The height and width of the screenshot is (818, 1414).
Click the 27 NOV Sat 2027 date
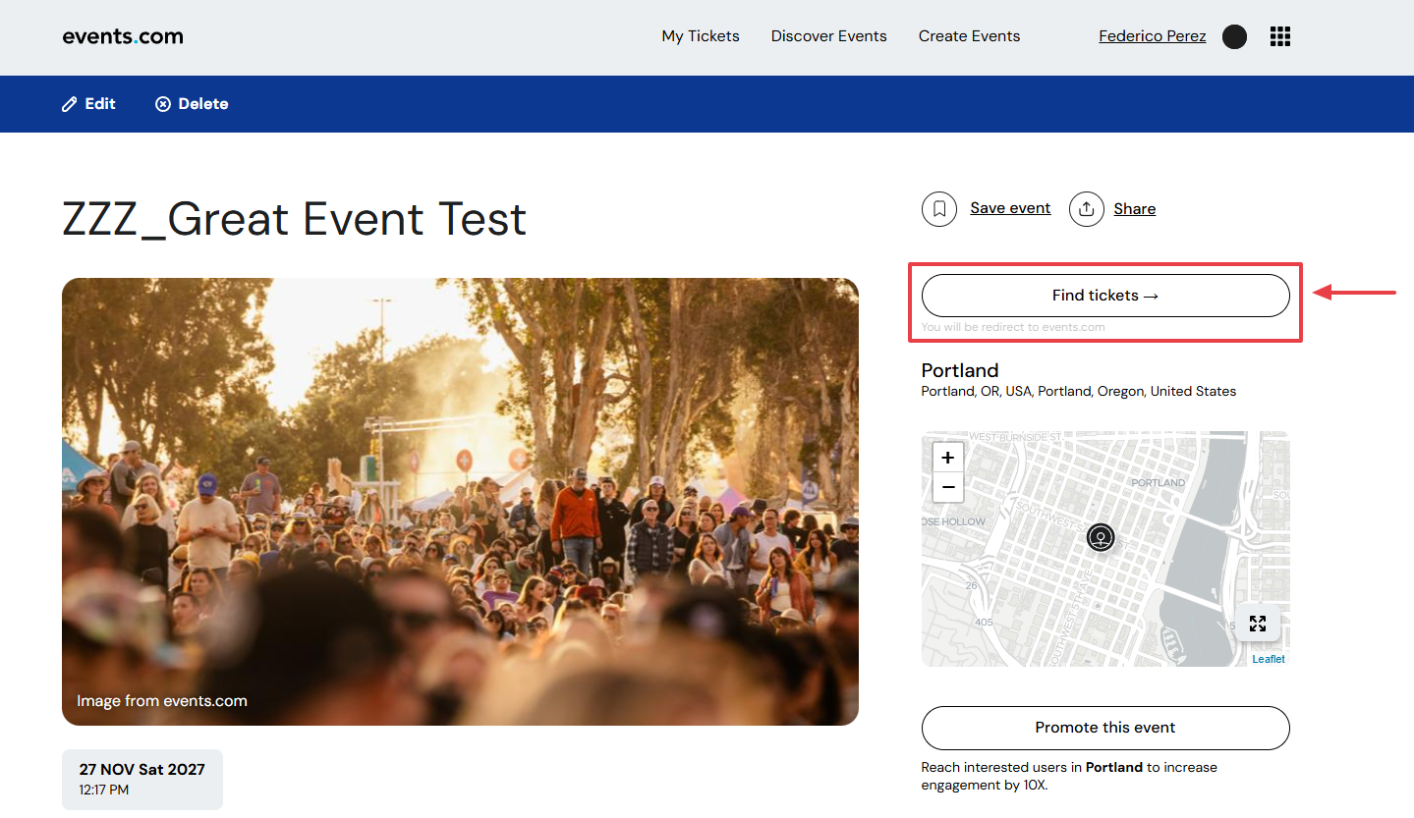tap(142, 770)
